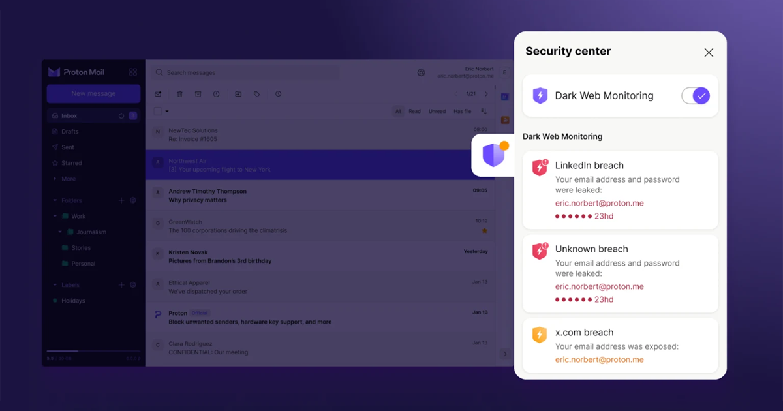Open the x.com breach card
Image resolution: width=783 pixels, height=411 pixels.
621,345
